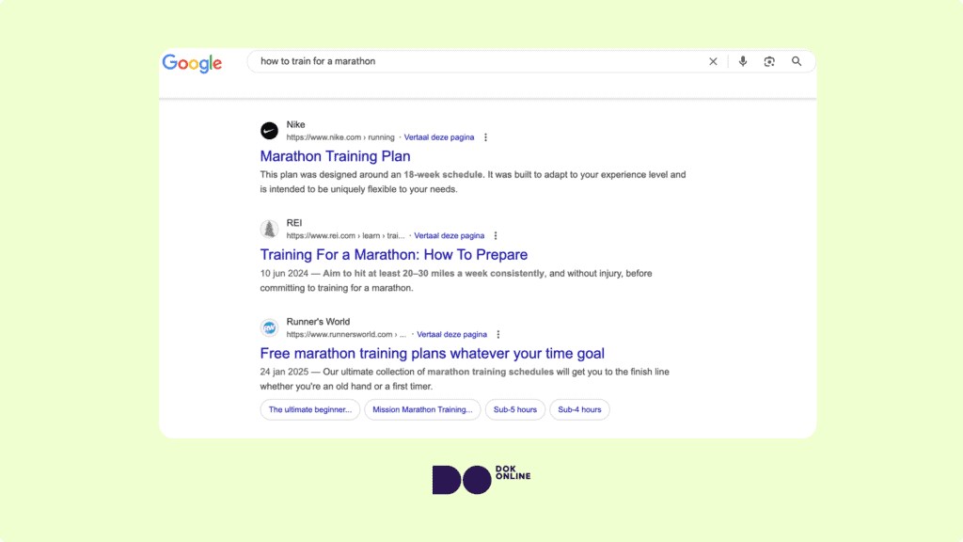This screenshot has width=963, height=542.
Task: Click 'Vertaal deze pagina' for REI result
Action: pyautogui.click(x=449, y=236)
